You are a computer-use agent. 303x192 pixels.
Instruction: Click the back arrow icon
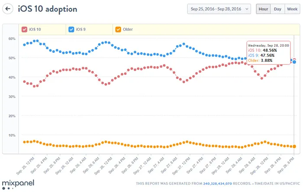click(x=8, y=9)
